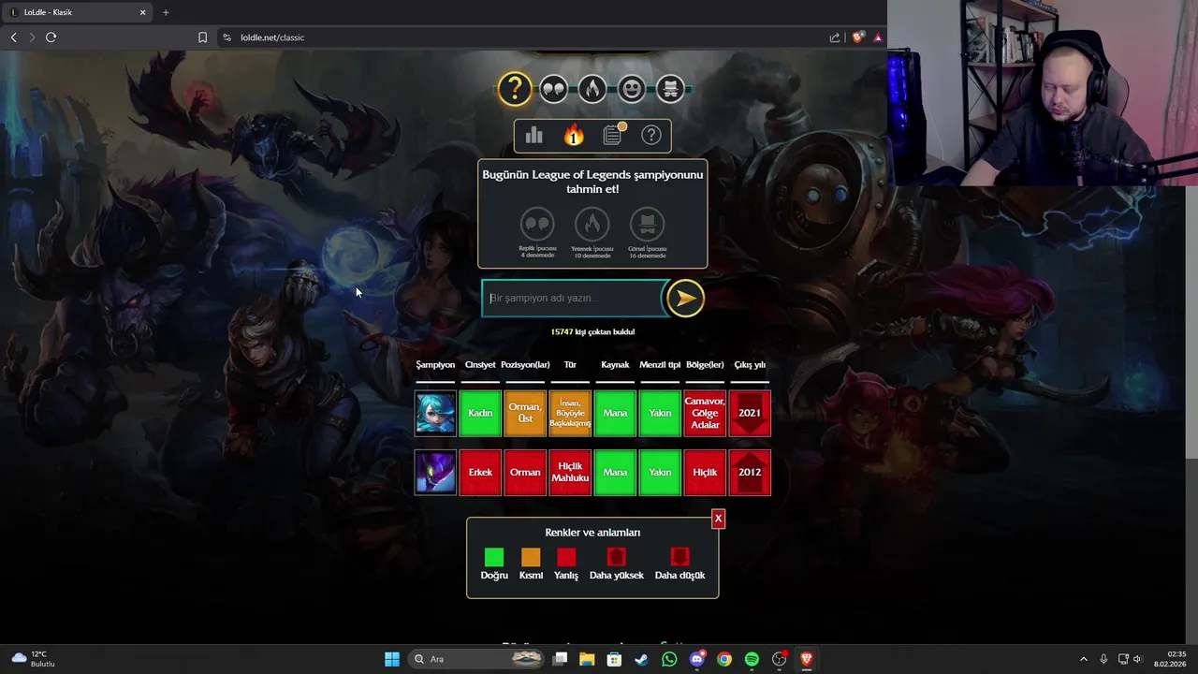The width and height of the screenshot is (1198, 674).
Task: Submit guess with the yellow arrow button
Action: pos(685,298)
